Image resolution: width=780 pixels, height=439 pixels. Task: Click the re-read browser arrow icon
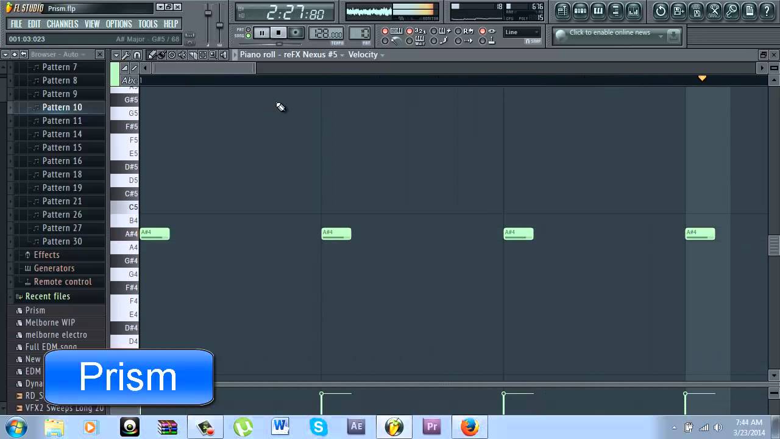pos(24,54)
